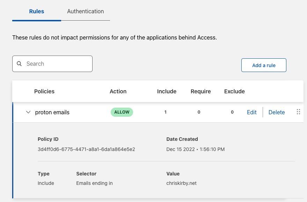The width and height of the screenshot is (307, 202).
Task: Click the Emails ending in selector text
Action: coord(94,183)
